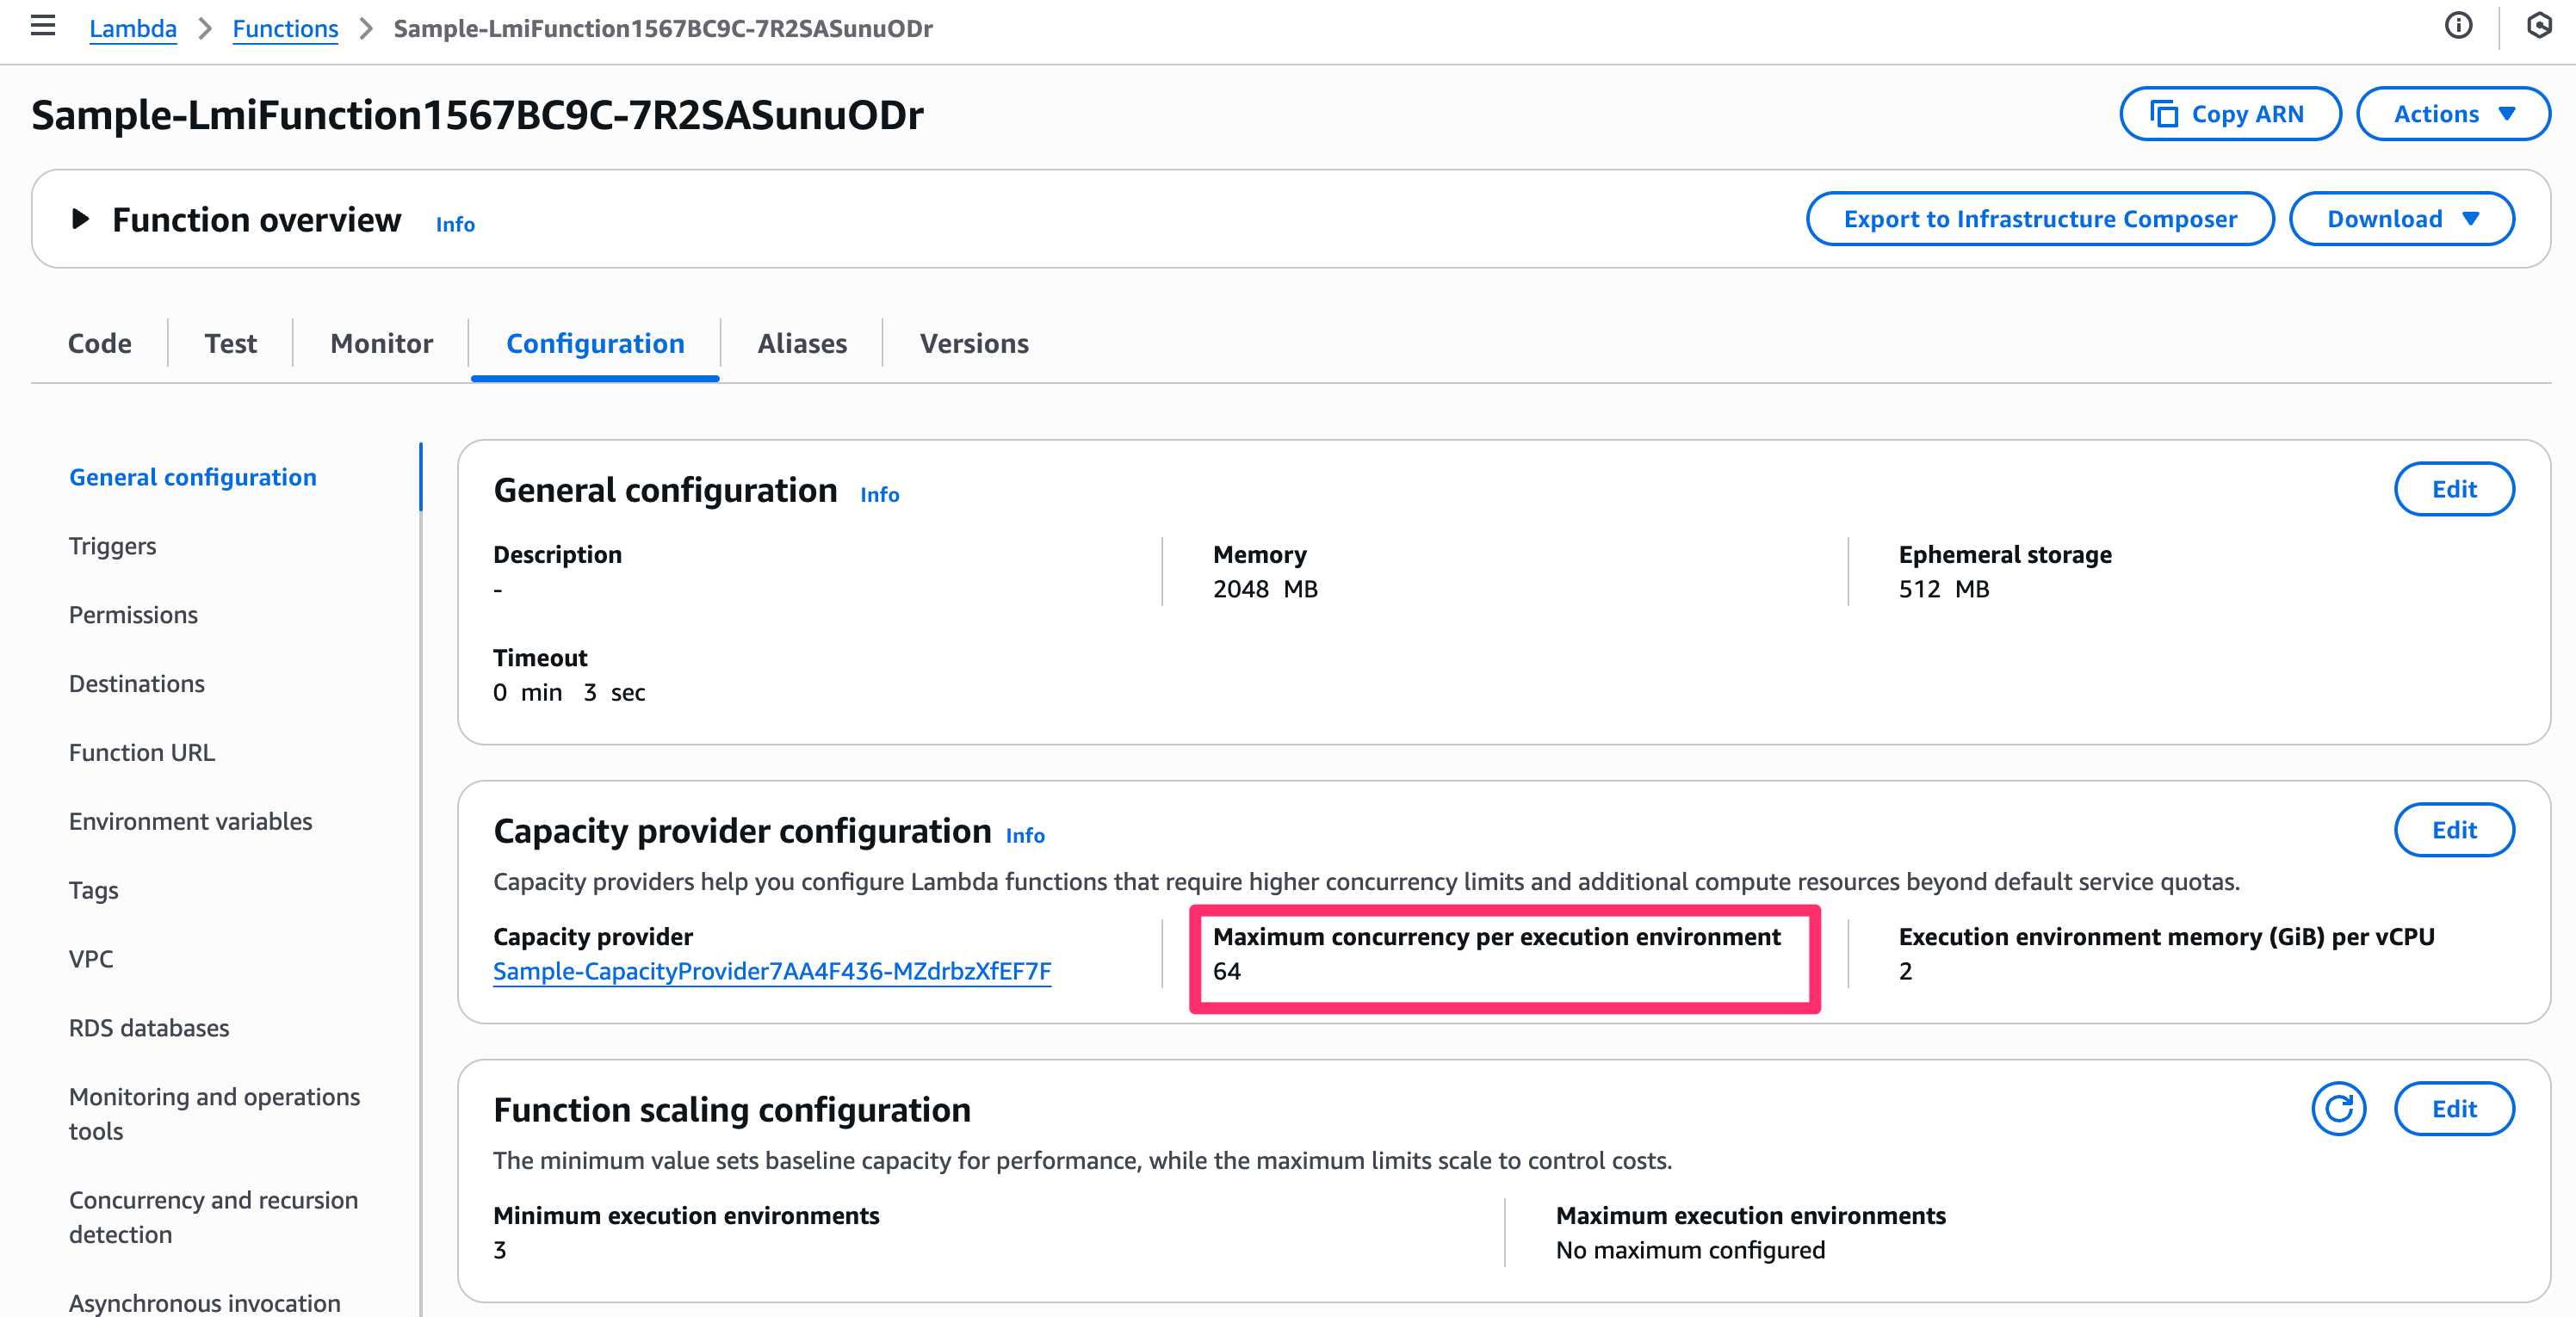Open the Sample-CapacityProvider link
The height and width of the screenshot is (1317, 2576).
click(772, 972)
